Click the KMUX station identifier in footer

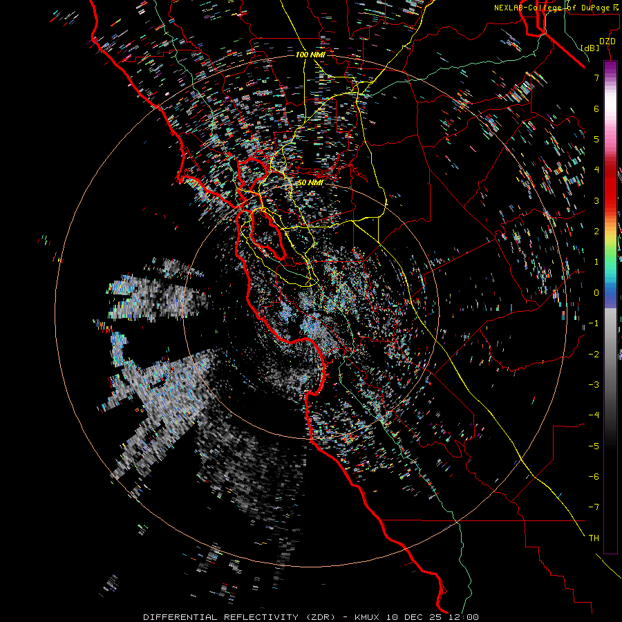[x=367, y=617]
